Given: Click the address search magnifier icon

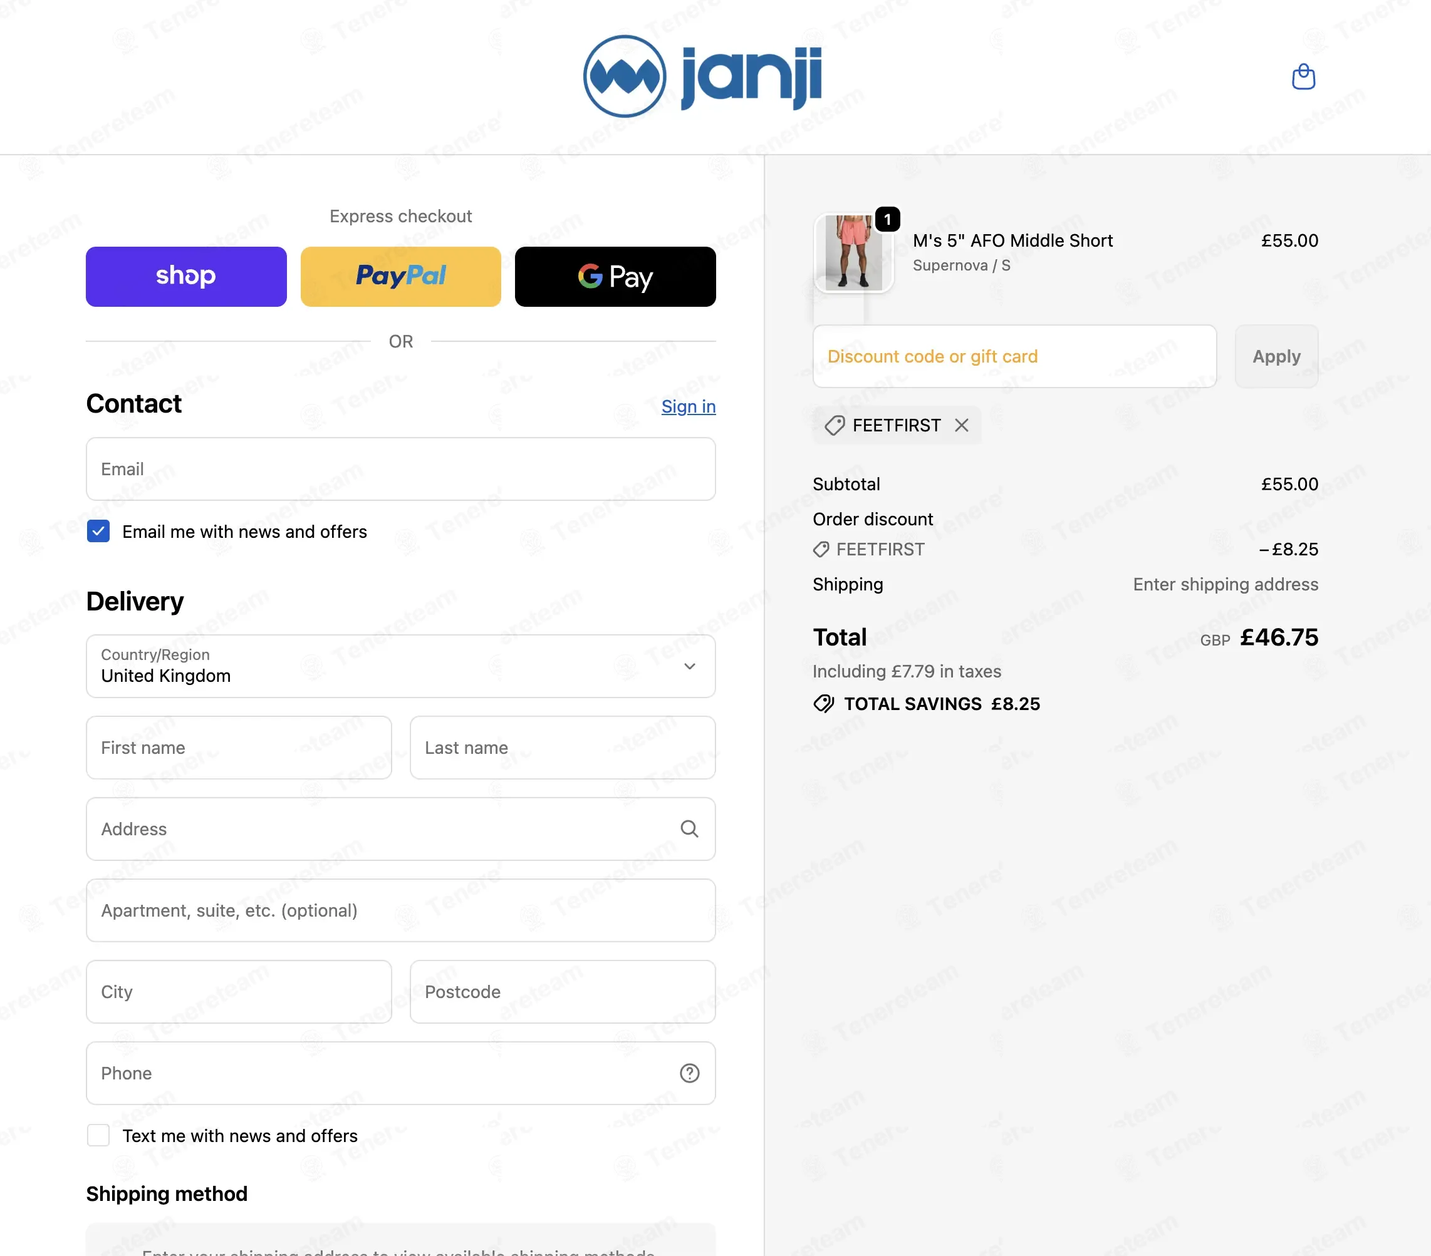Looking at the screenshot, I should pos(690,829).
